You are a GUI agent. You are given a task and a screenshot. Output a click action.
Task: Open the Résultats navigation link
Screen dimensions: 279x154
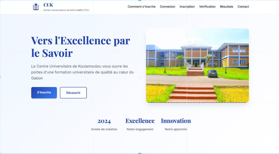(x=227, y=7)
